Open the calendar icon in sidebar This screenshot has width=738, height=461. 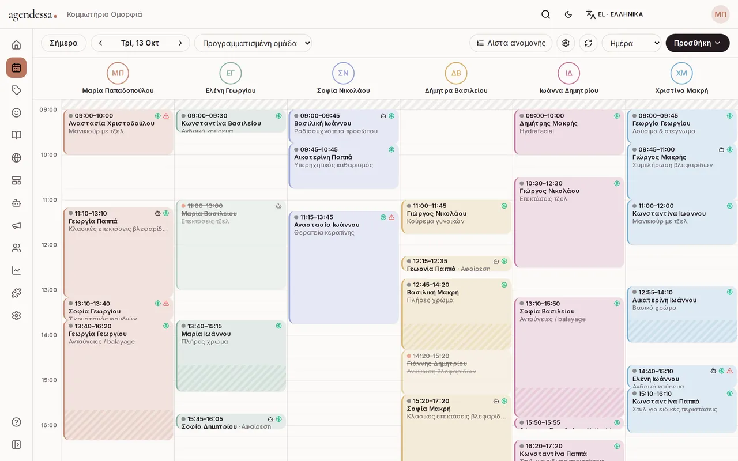[16, 67]
